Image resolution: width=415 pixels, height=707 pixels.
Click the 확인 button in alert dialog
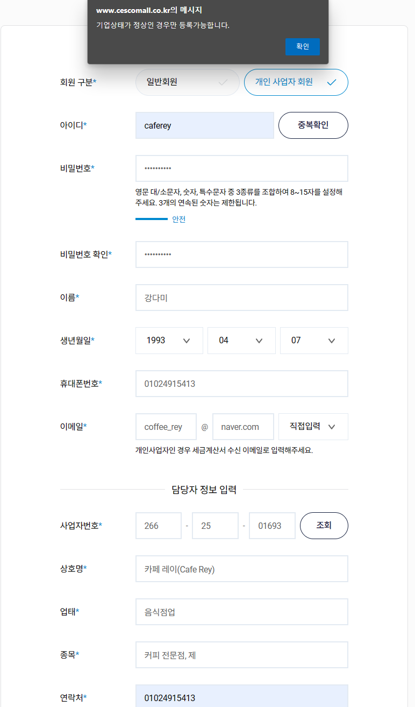coord(302,47)
